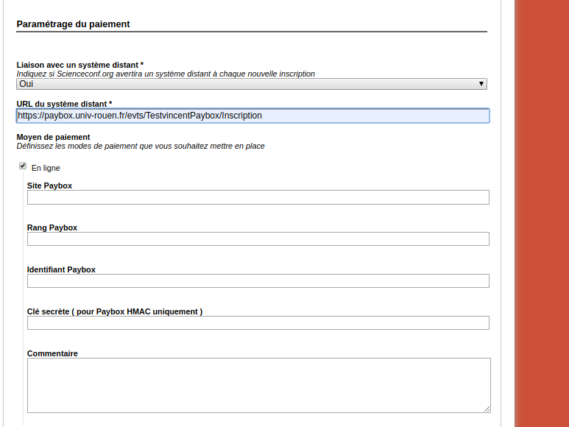The height and width of the screenshot is (427, 569).
Task: Focus the URL du système distant field
Action: point(252,116)
